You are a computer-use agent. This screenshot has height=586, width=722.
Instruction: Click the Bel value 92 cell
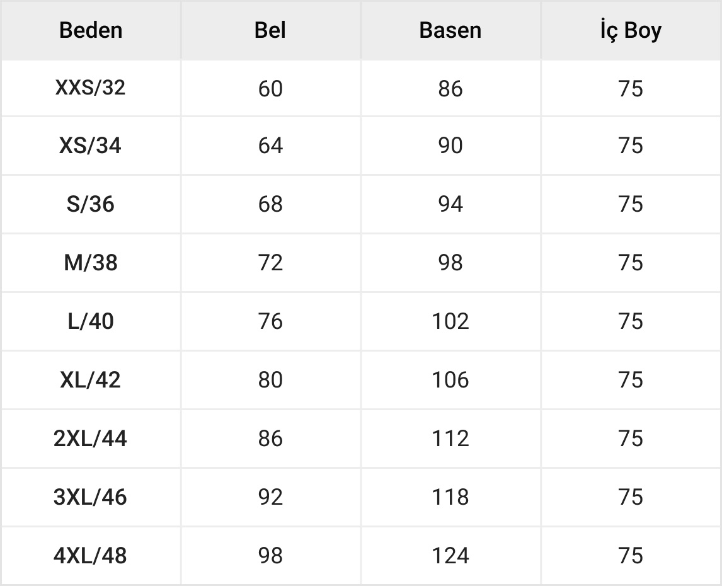(270, 497)
